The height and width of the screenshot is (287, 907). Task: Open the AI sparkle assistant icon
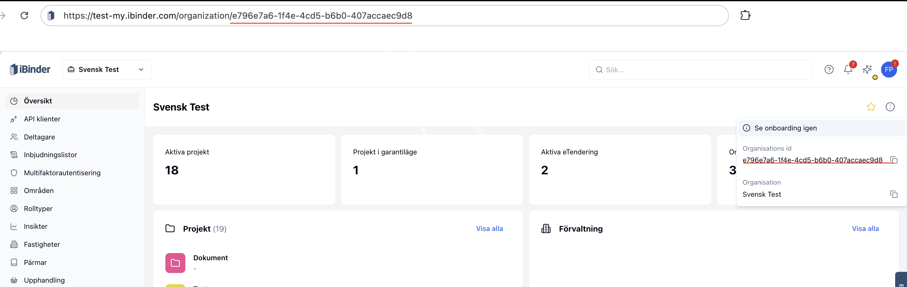tap(867, 70)
